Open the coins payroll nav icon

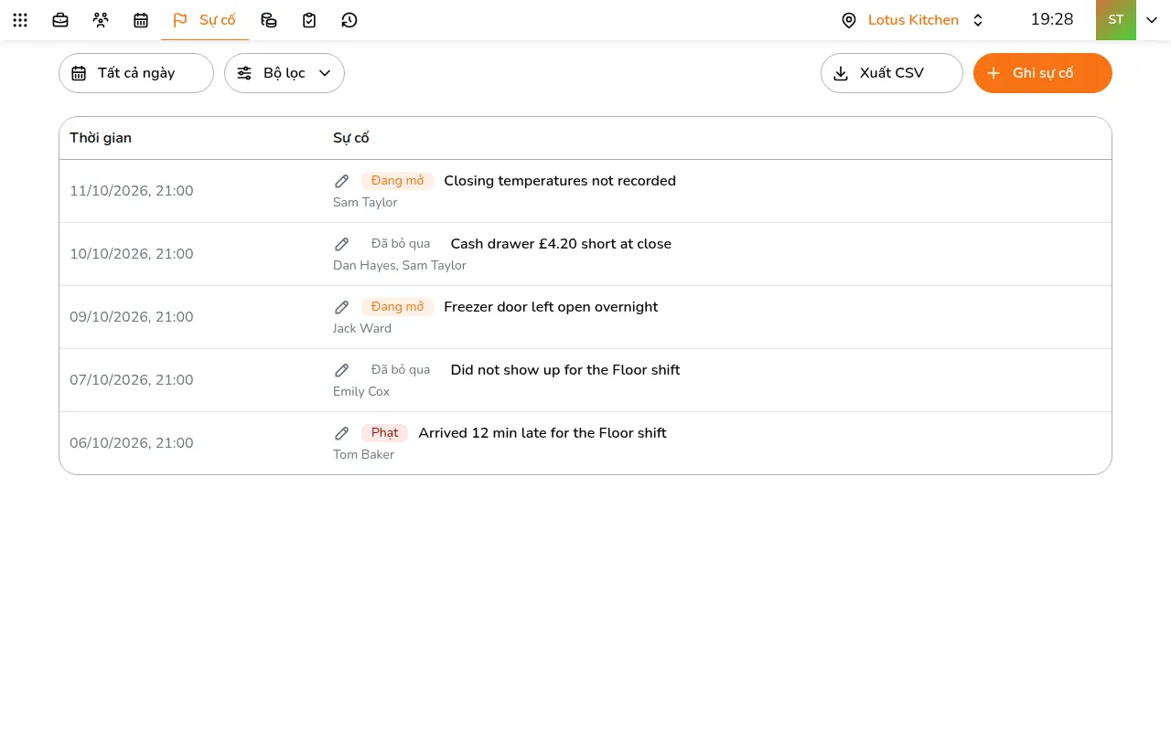click(269, 20)
